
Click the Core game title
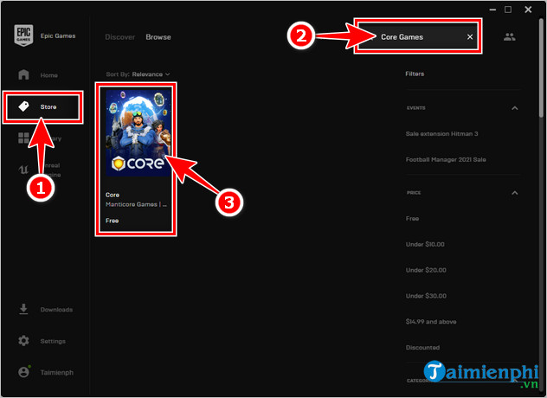click(x=113, y=195)
